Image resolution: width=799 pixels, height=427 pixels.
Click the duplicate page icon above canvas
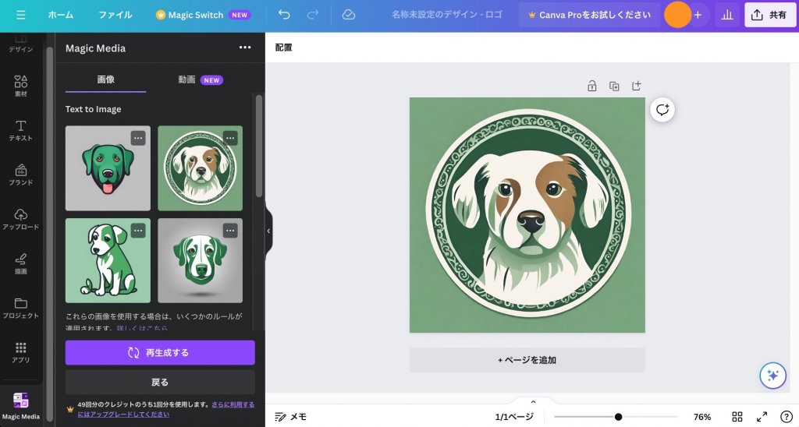pos(614,86)
